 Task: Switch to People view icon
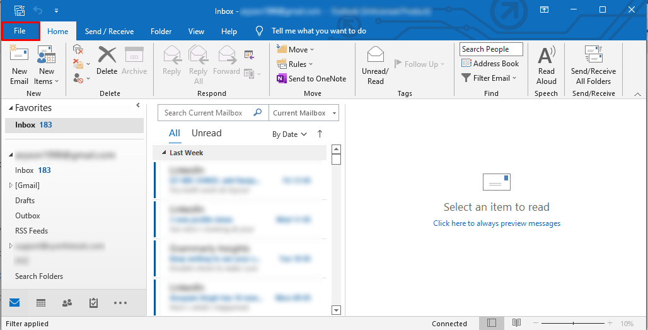[67, 303]
